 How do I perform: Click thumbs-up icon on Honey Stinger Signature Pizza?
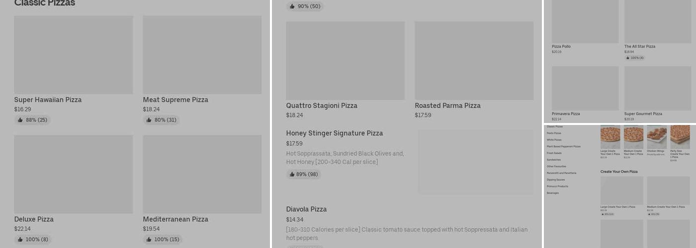click(x=291, y=175)
